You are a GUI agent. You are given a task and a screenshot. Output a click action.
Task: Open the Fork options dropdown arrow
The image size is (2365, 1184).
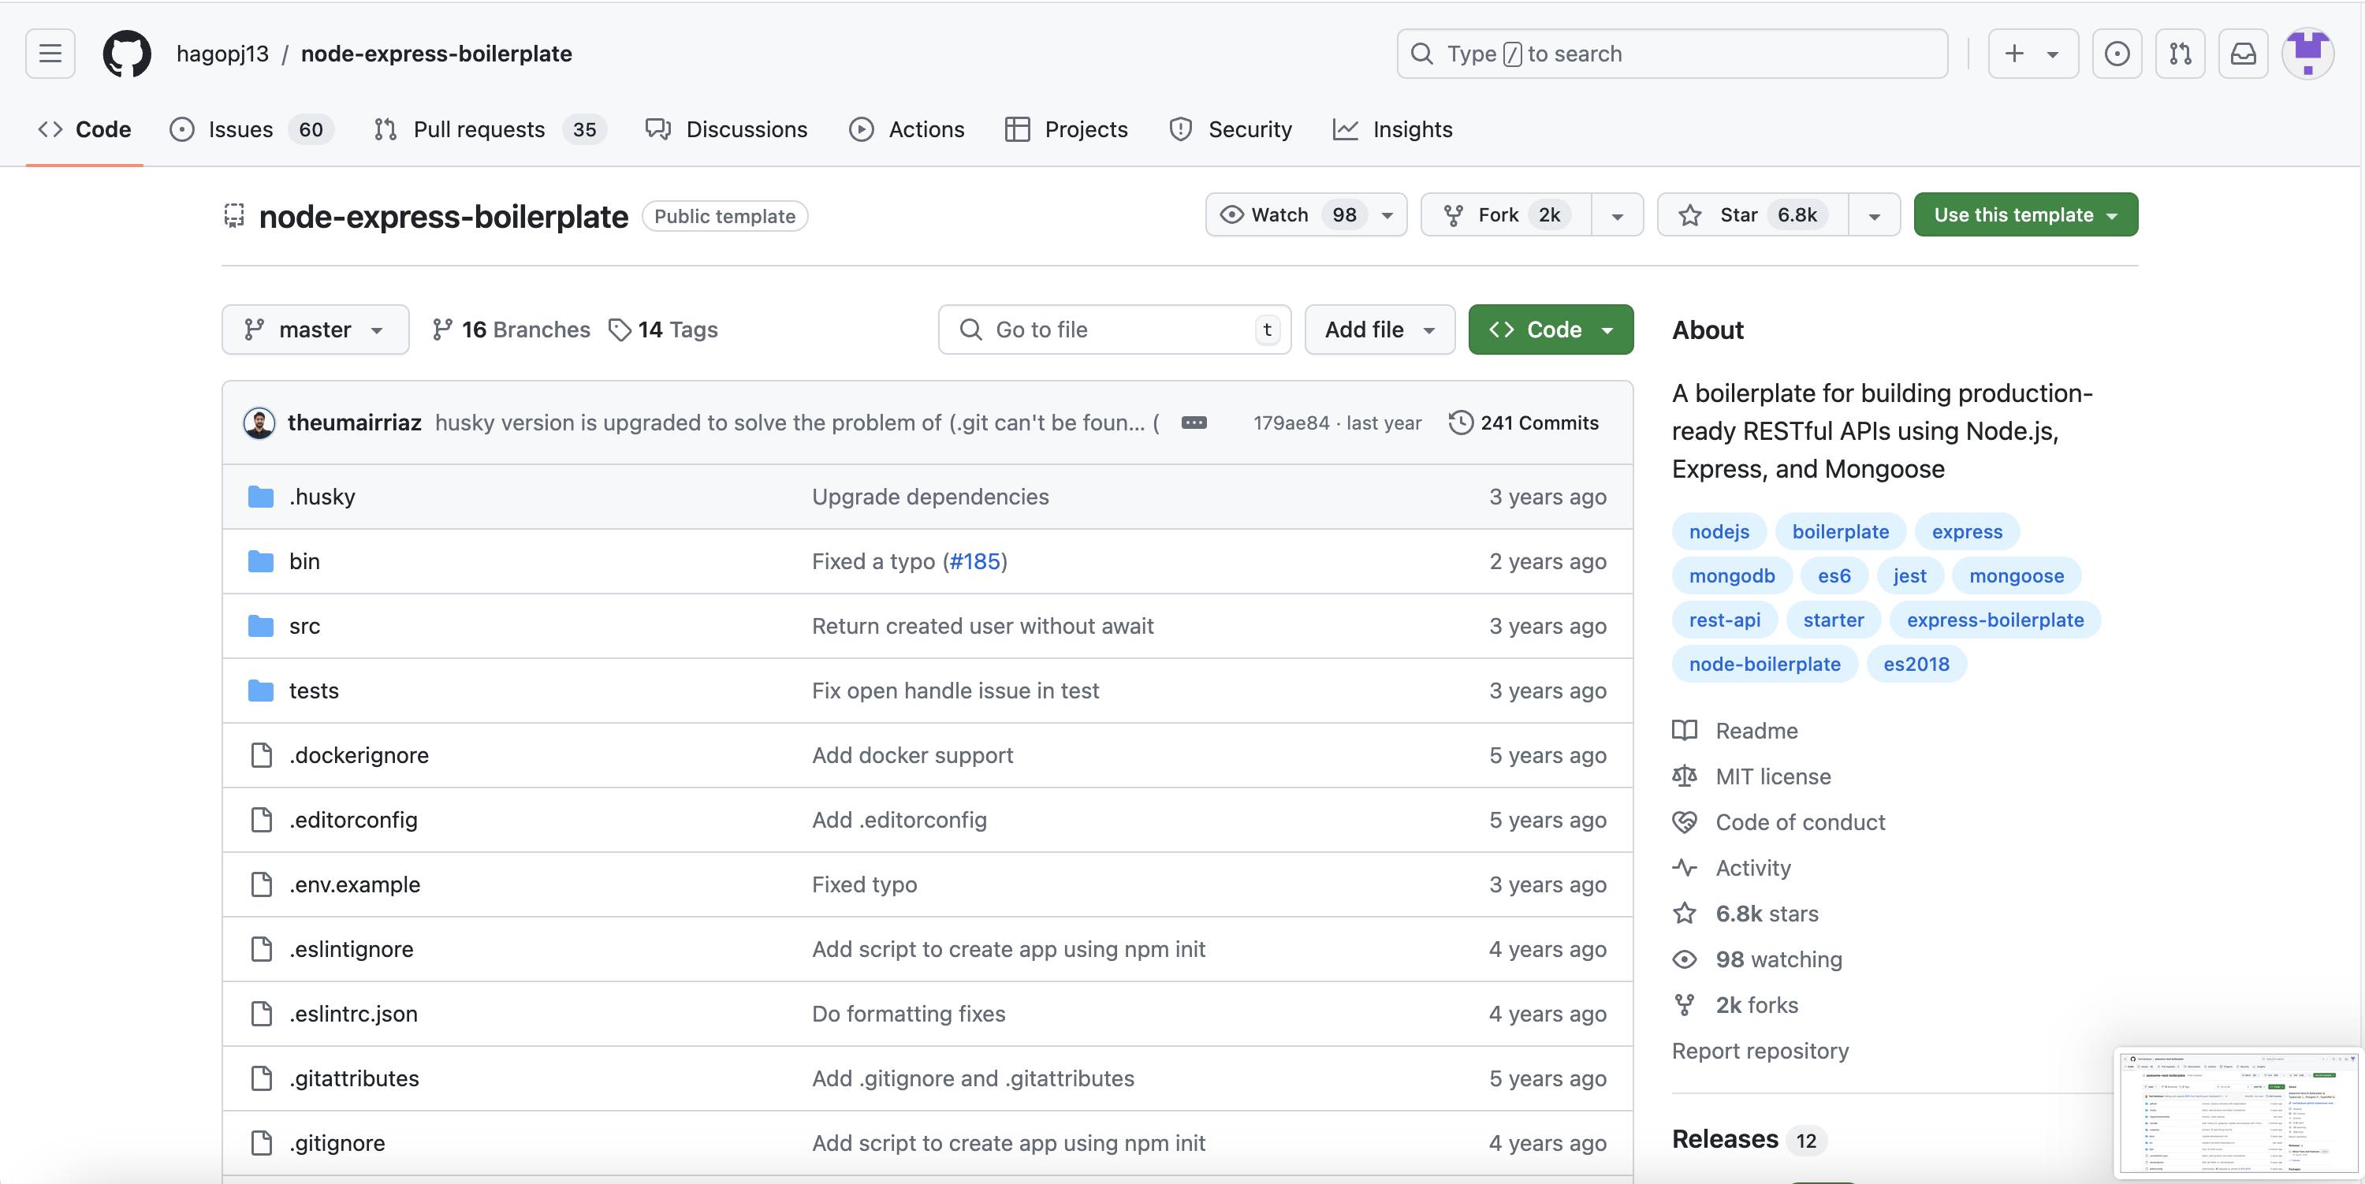click(x=1618, y=214)
